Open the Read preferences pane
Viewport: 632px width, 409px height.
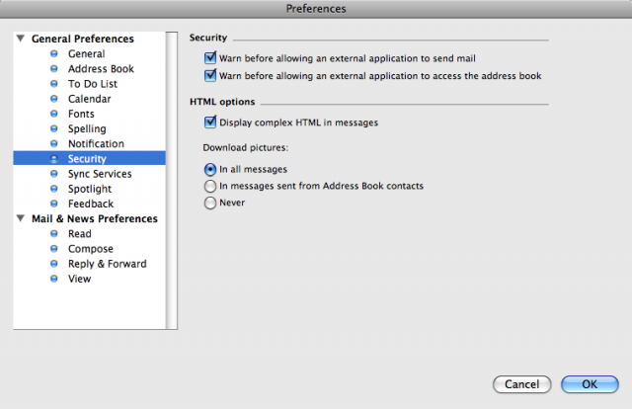[x=79, y=233]
